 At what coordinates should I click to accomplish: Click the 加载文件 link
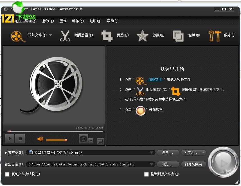coord(155,79)
